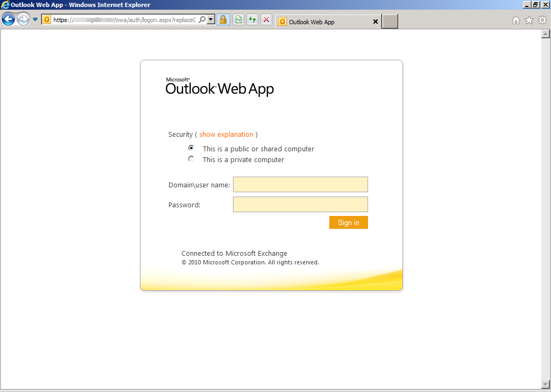Minimize the Internet Explorer window
The image size is (551, 392).
click(x=527, y=5)
